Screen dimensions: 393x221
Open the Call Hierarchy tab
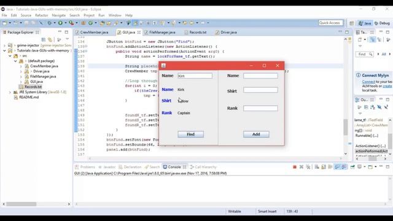(x=203, y=167)
